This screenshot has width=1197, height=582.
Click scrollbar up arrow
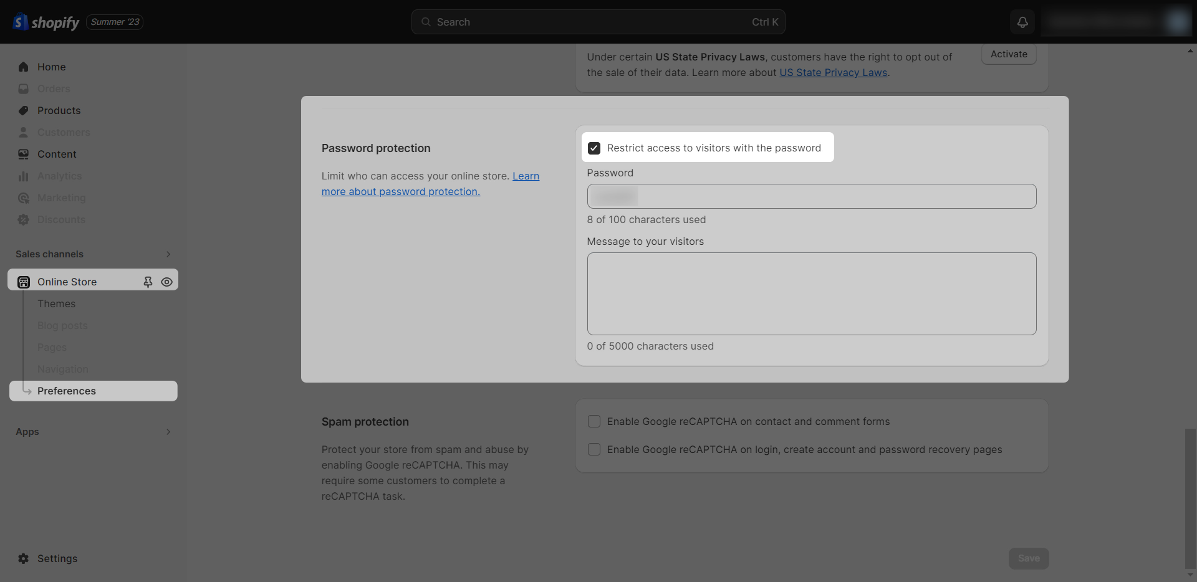(1191, 51)
